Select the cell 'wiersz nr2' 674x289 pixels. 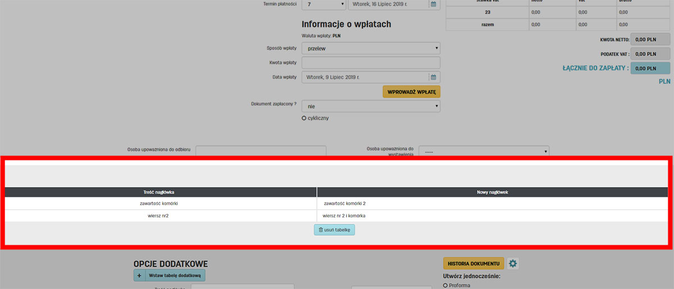[x=161, y=215]
